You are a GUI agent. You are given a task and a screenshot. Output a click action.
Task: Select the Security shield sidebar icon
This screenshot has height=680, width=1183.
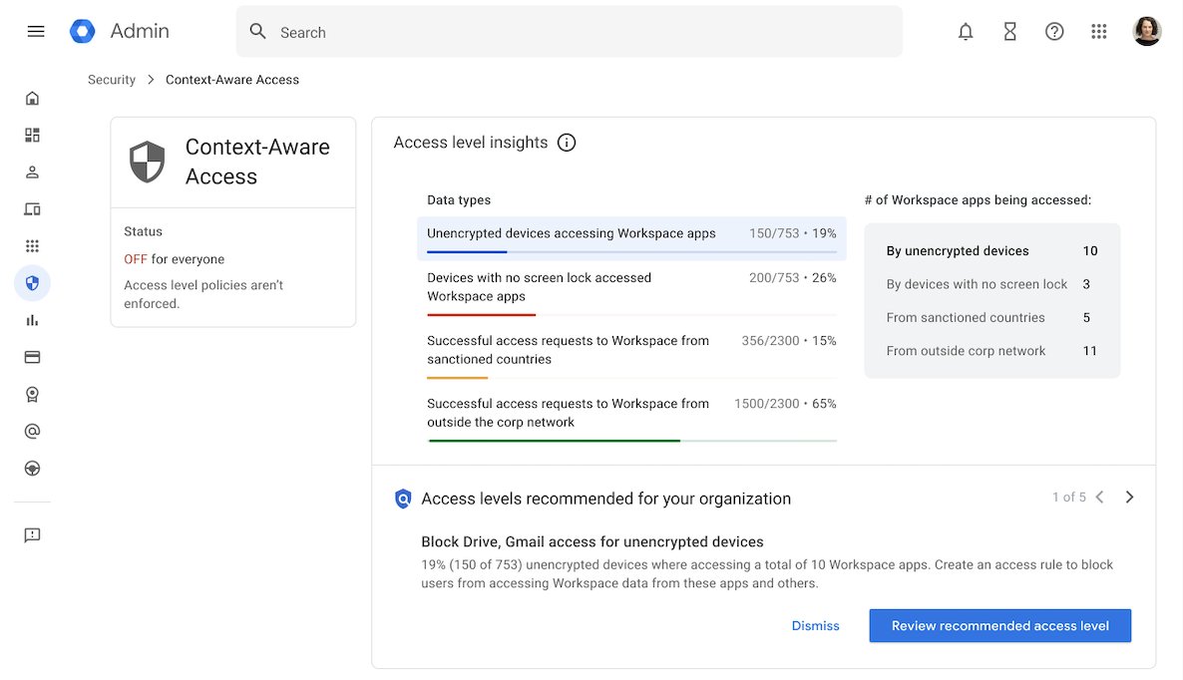tap(32, 283)
